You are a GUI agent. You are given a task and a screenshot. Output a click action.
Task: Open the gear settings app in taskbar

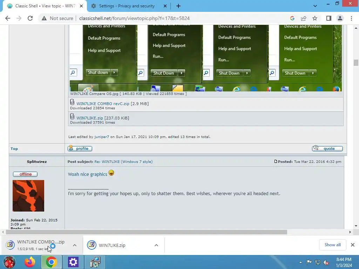tap(73, 262)
